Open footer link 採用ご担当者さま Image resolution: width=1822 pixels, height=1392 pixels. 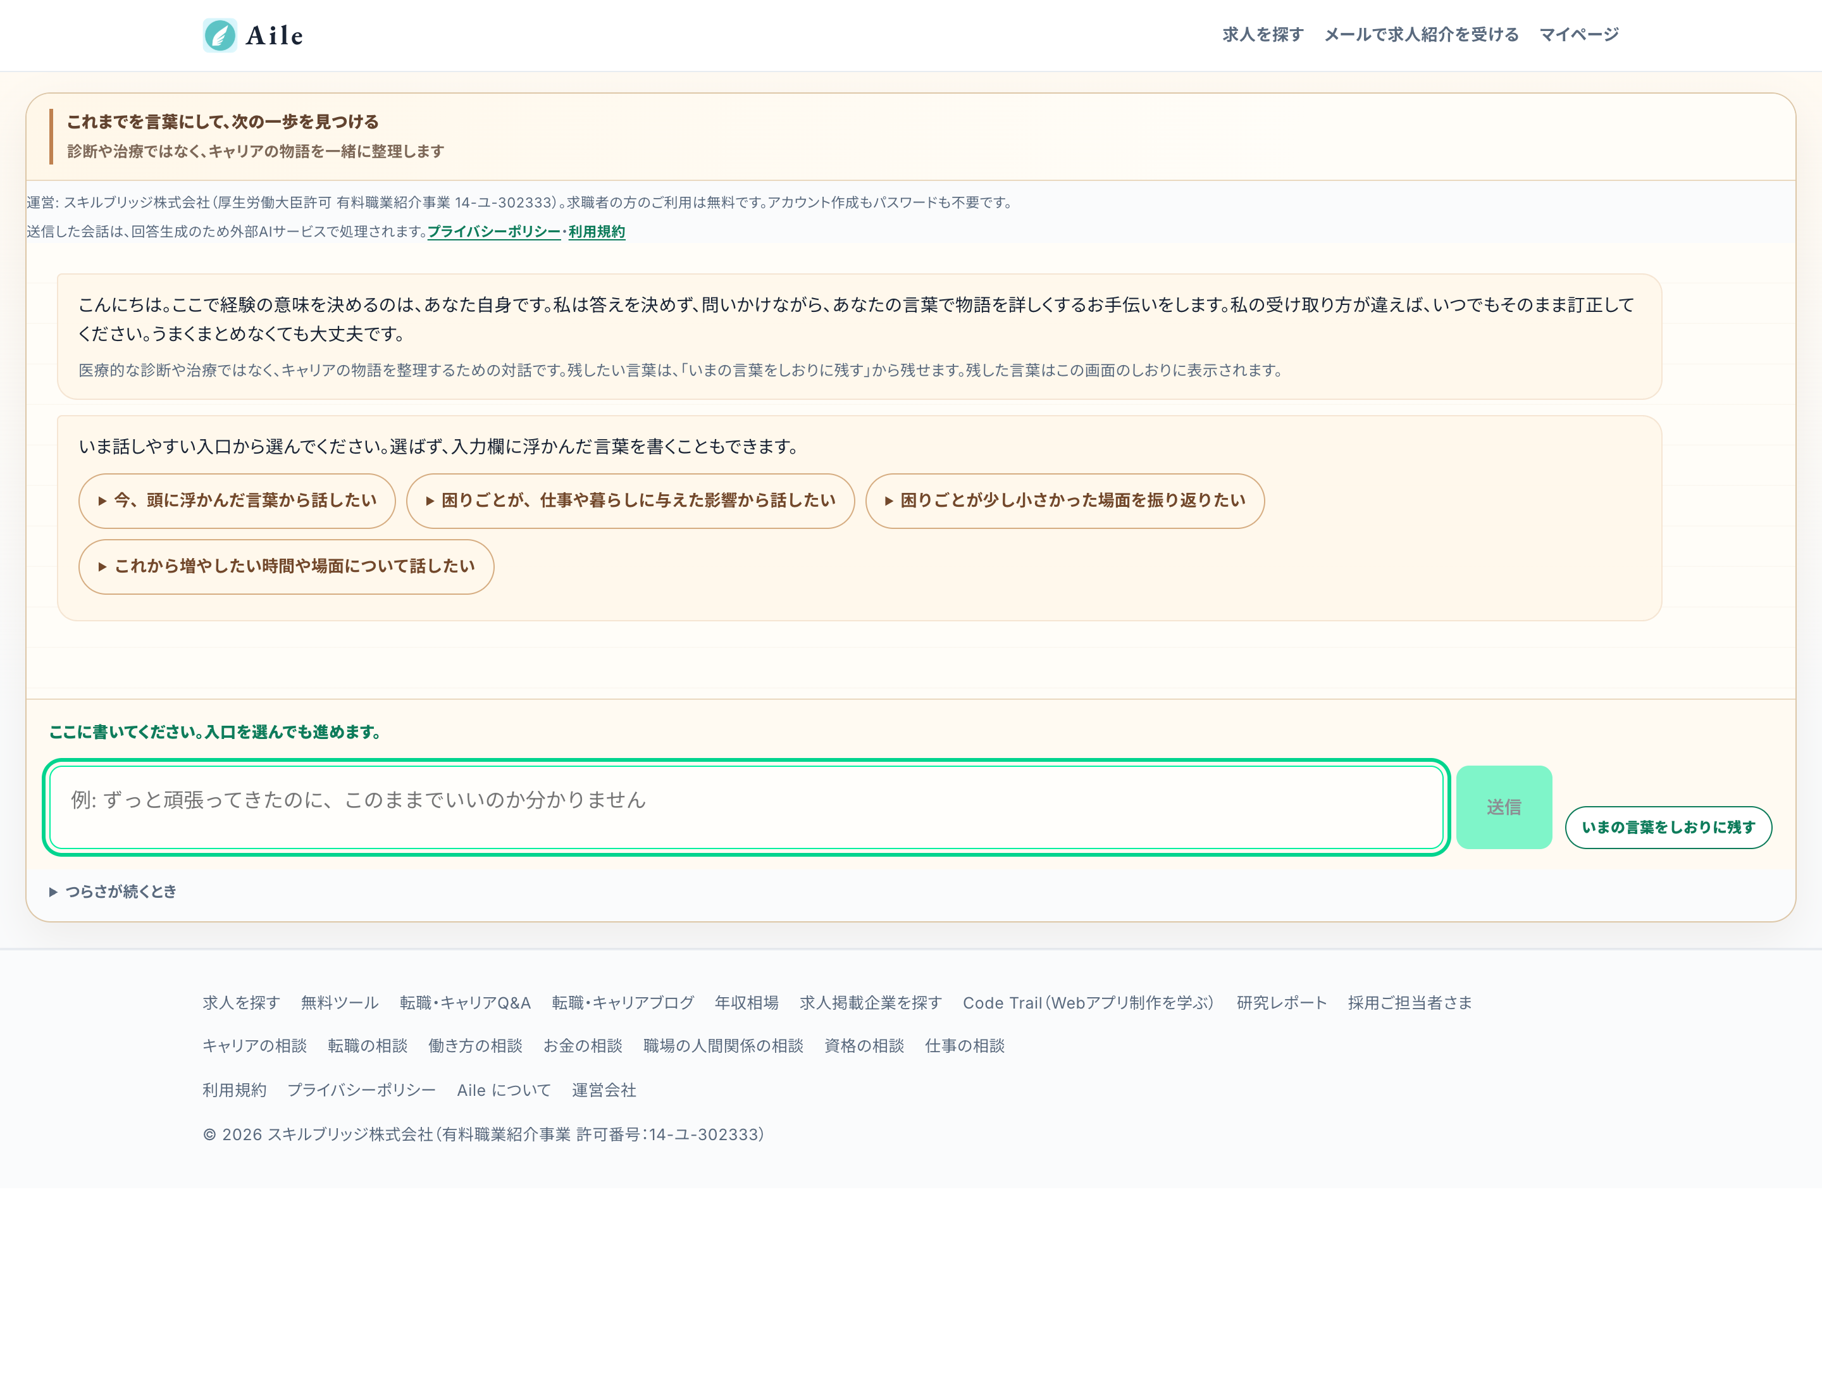(1410, 1003)
